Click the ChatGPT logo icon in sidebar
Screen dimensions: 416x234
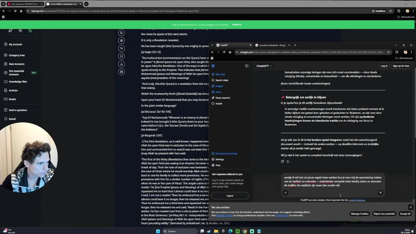[213, 66]
